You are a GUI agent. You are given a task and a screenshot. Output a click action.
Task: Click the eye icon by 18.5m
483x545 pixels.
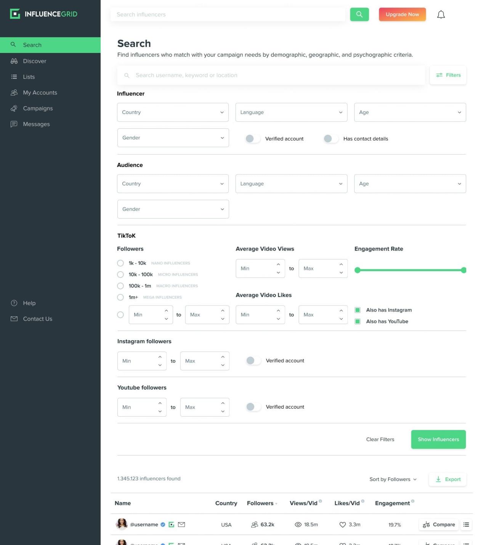pyautogui.click(x=298, y=525)
